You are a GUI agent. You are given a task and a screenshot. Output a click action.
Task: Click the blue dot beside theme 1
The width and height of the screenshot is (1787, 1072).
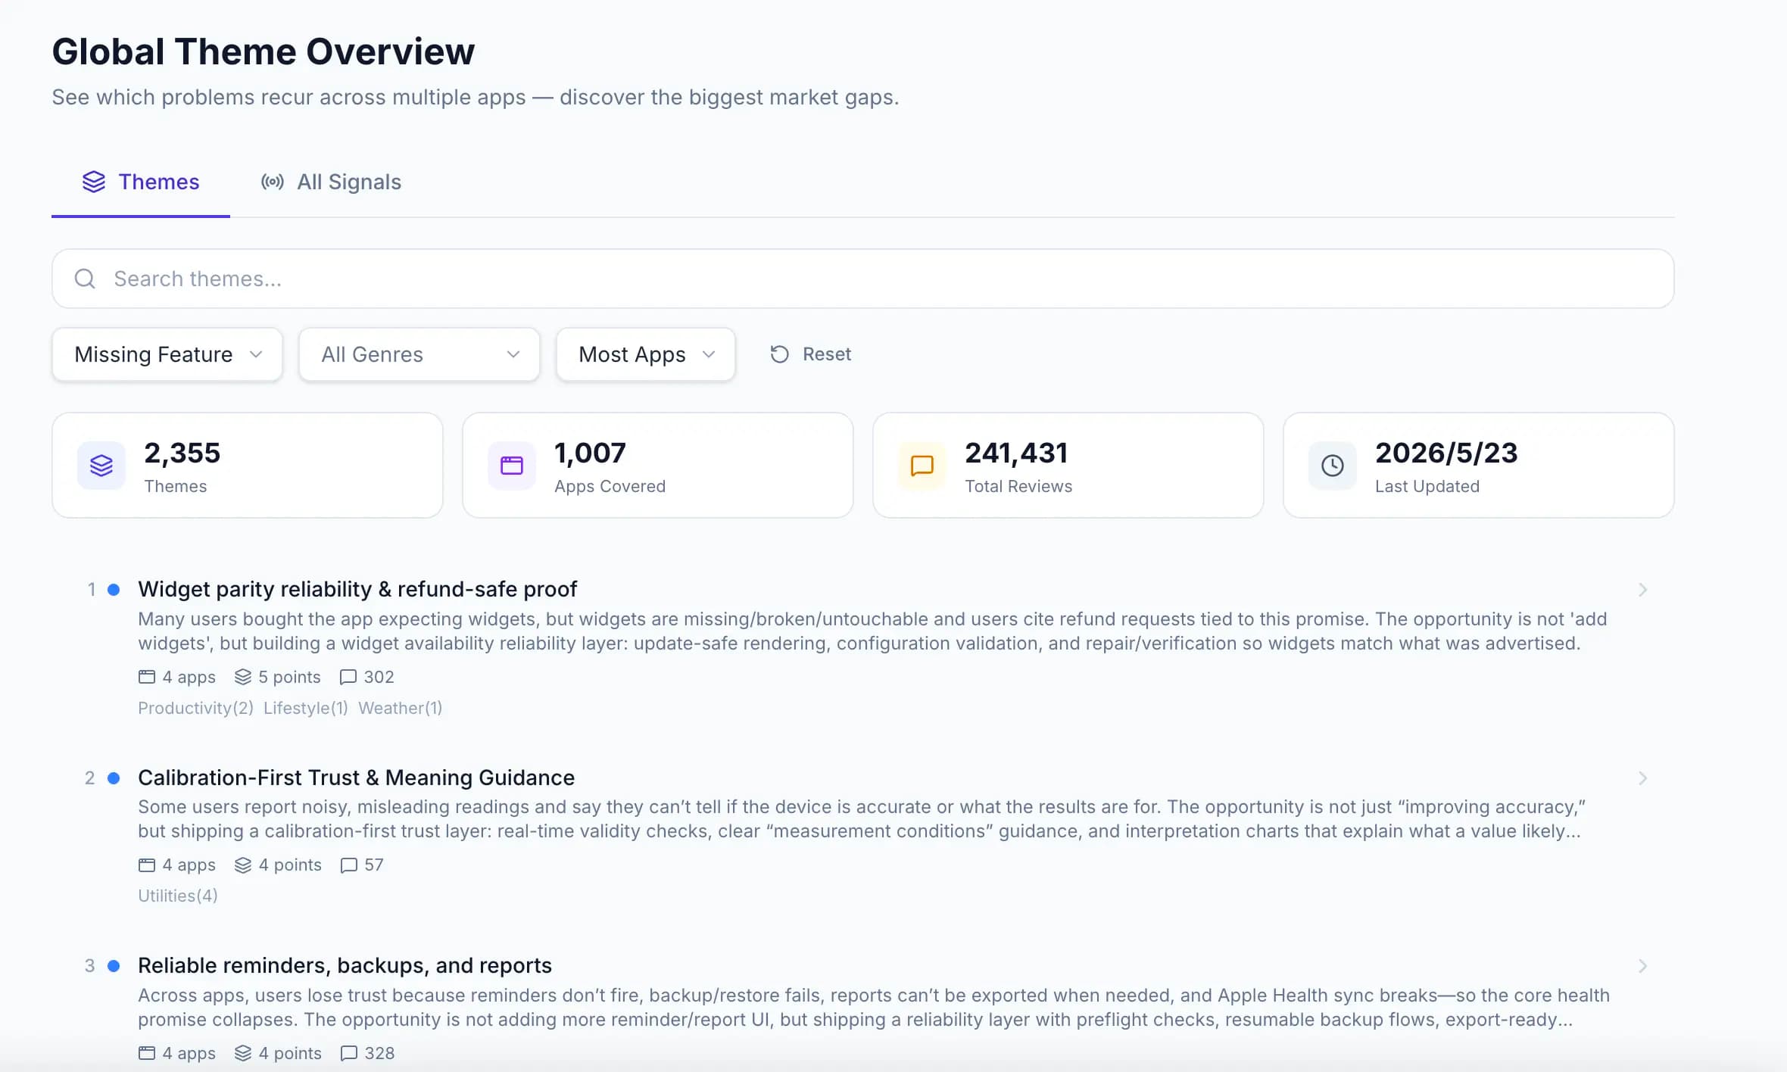pos(114,589)
